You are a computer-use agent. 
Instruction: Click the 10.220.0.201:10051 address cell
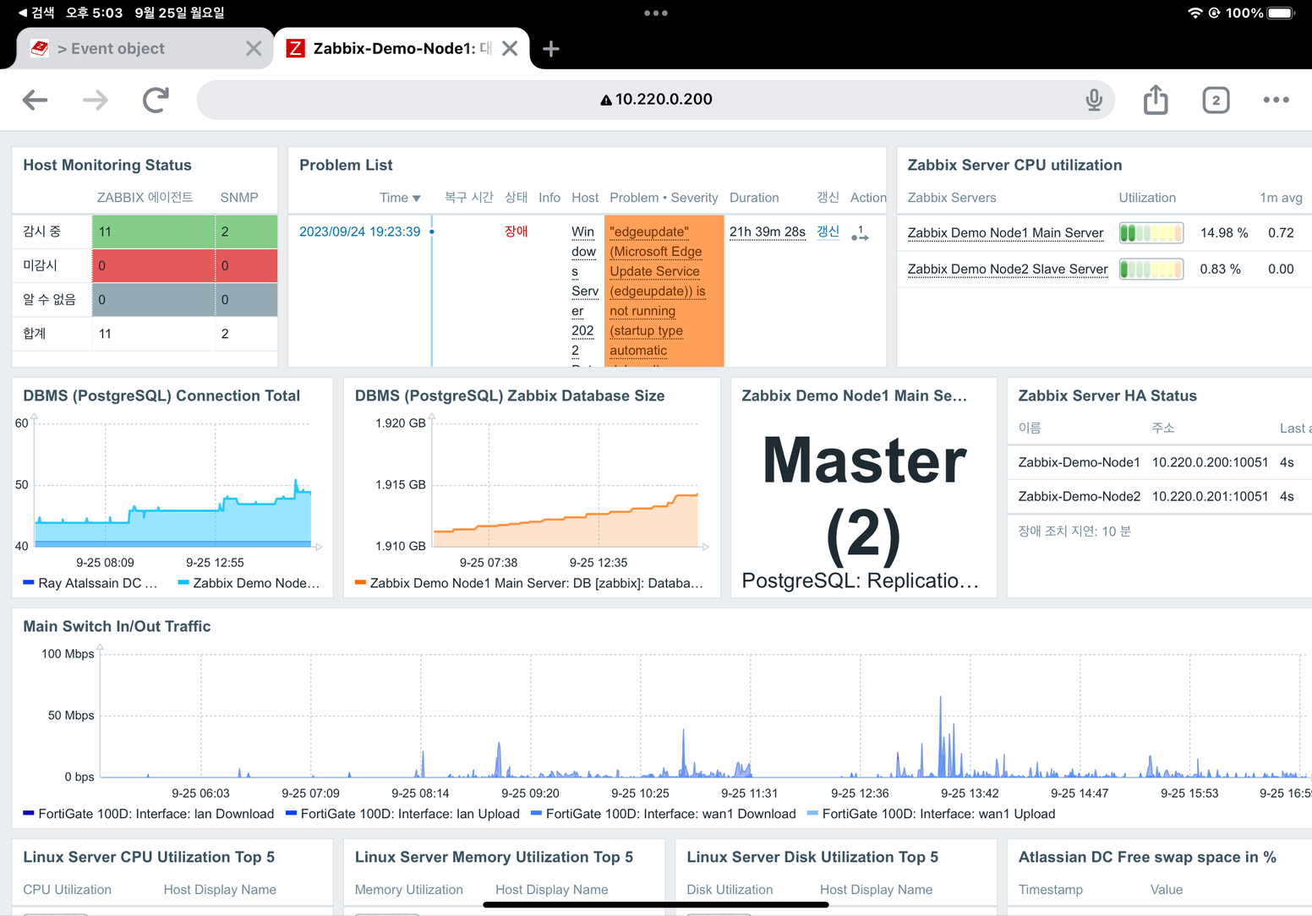point(1210,496)
